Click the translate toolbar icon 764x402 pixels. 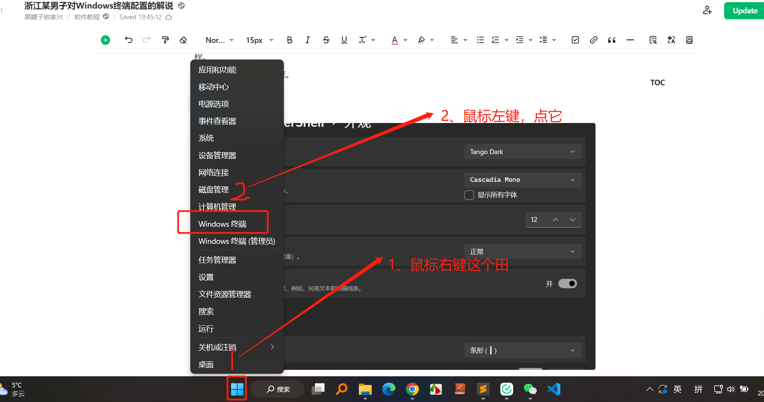click(x=671, y=40)
